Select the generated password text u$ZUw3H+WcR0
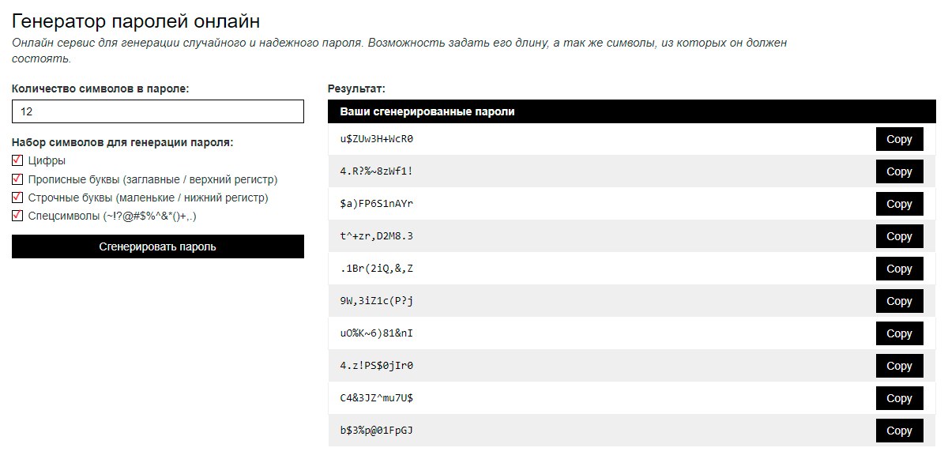Screen dimensions: 948x459 click(x=377, y=139)
